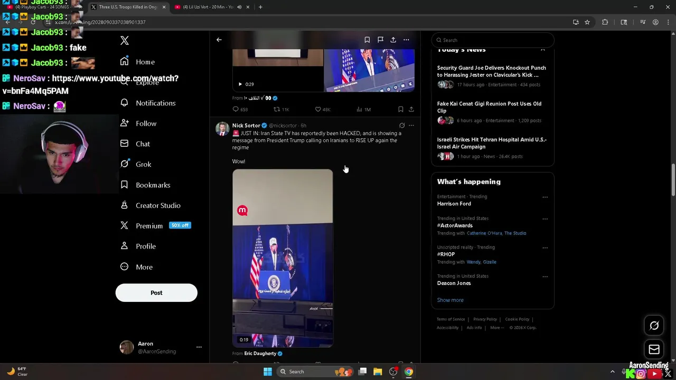Open Chat from the sidebar
This screenshot has height=380, width=676.
[135, 144]
